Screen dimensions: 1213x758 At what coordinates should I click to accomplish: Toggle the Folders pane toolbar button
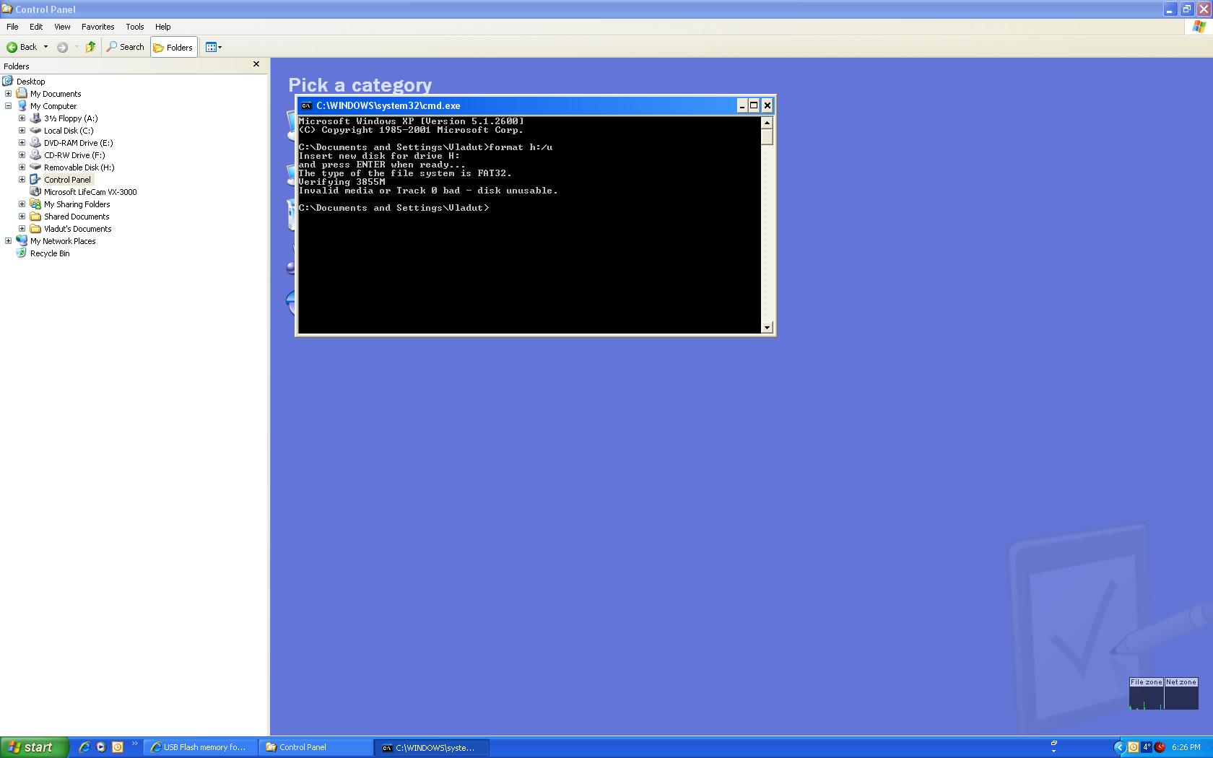pos(173,47)
